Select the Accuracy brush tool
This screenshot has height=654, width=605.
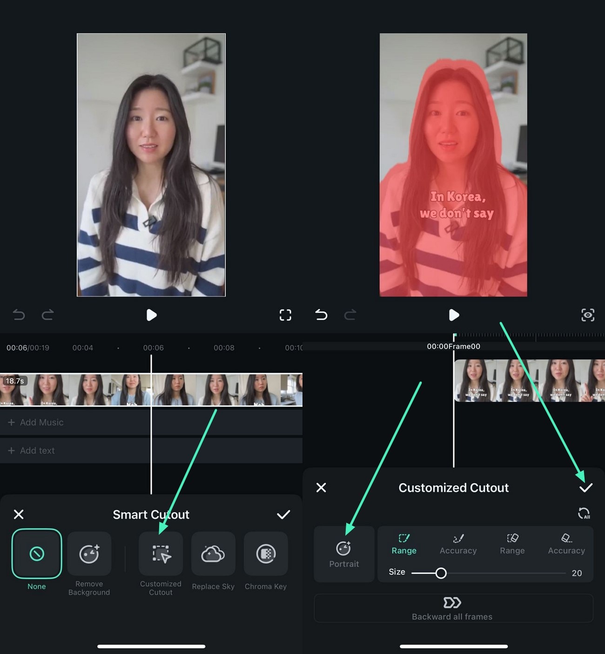(x=458, y=544)
